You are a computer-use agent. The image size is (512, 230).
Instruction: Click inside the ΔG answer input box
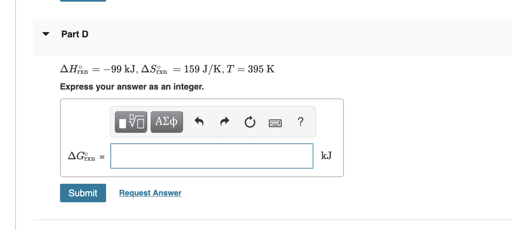click(212, 156)
